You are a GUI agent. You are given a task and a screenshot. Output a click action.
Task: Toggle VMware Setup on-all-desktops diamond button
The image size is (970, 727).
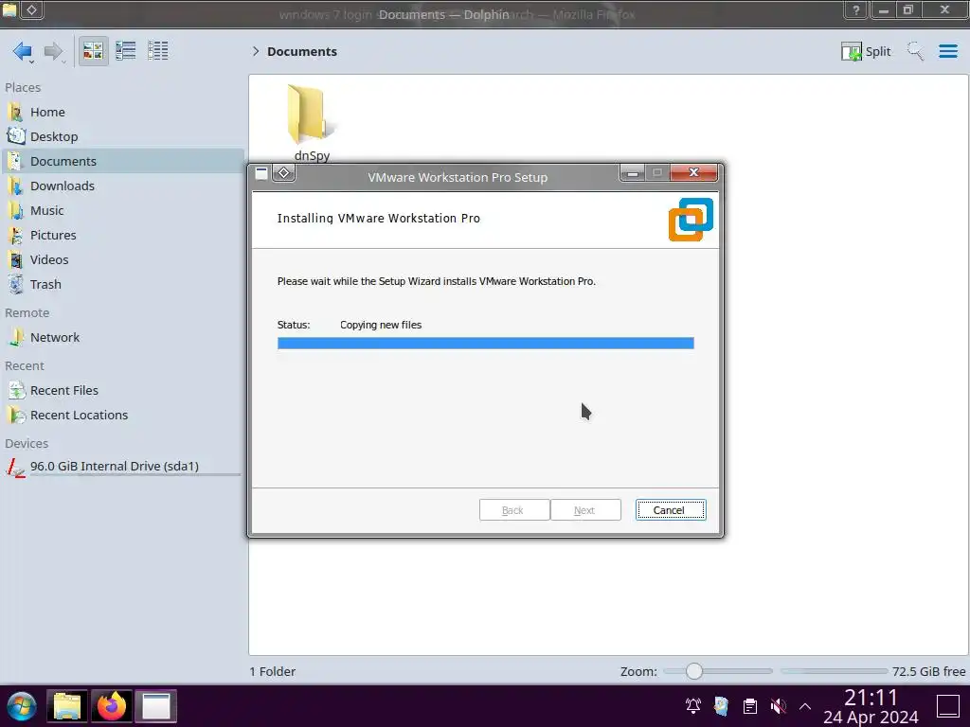point(284,173)
